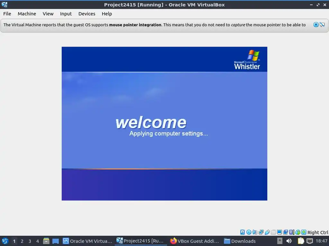Click the VirtualBox XP icon in the title bar

4,4
